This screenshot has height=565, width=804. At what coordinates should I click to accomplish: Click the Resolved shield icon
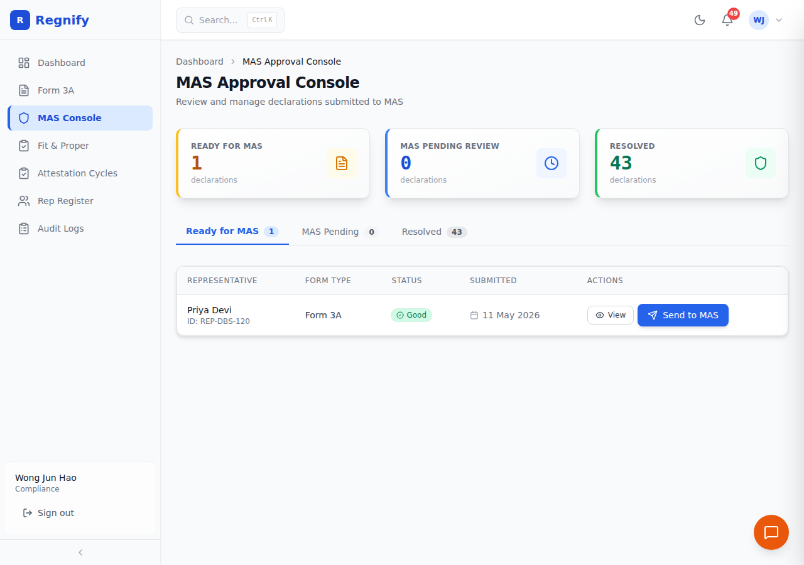click(761, 163)
